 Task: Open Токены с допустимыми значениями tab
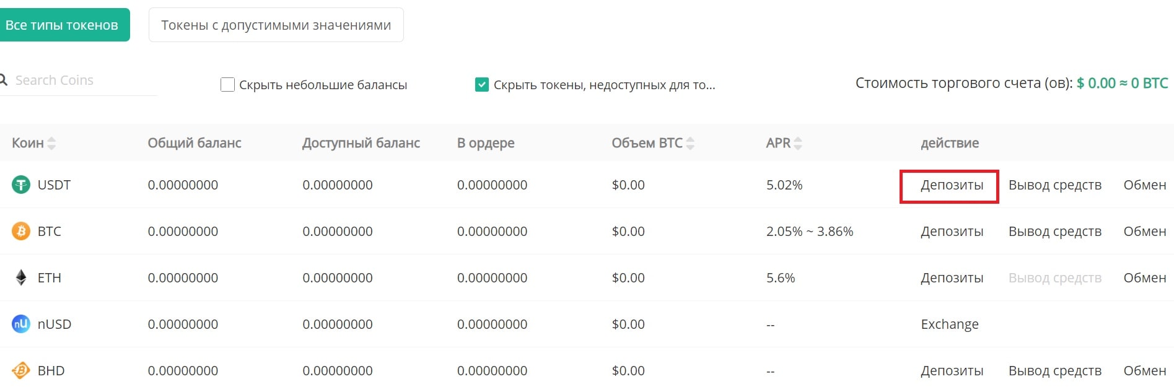(x=276, y=25)
